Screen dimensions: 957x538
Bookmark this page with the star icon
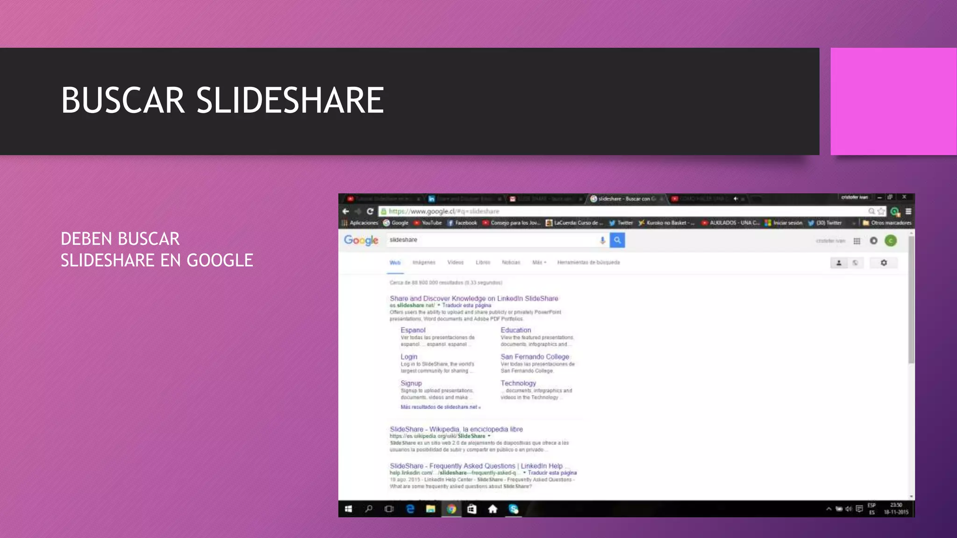pos(881,211)
